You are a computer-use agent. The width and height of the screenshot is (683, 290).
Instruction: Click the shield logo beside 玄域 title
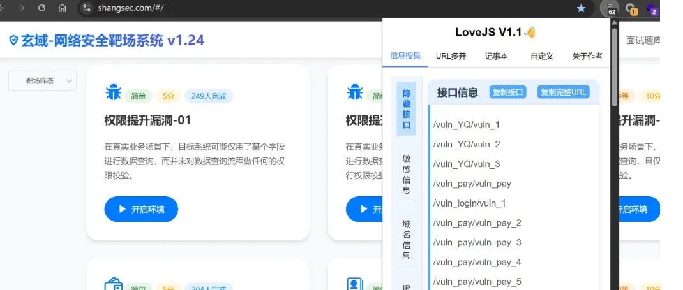click(14, 40)
